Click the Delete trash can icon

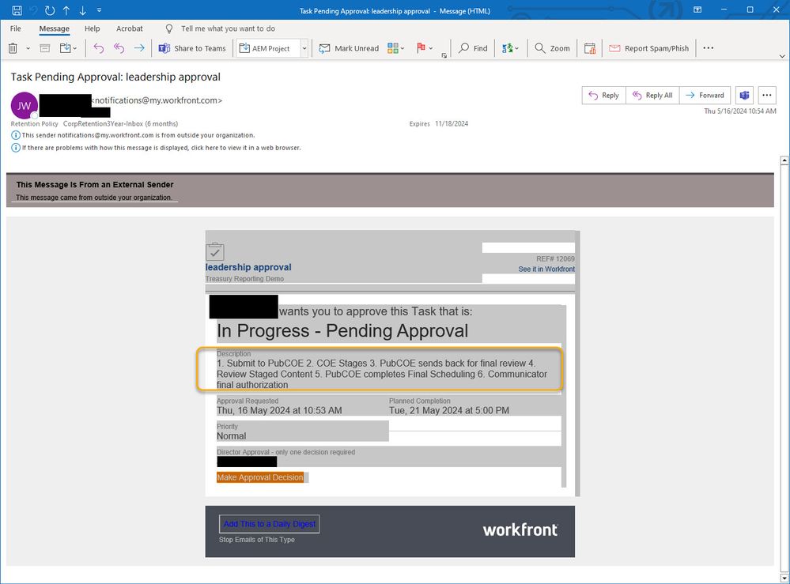click(x=13, y=48)
